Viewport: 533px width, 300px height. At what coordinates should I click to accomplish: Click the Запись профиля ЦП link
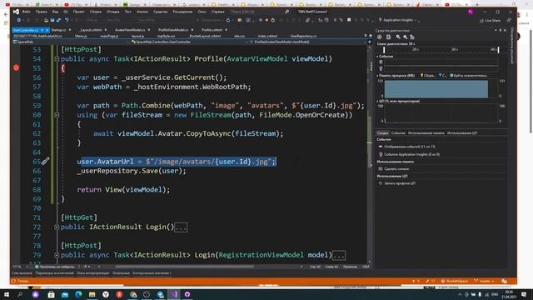tap(400, 183)
